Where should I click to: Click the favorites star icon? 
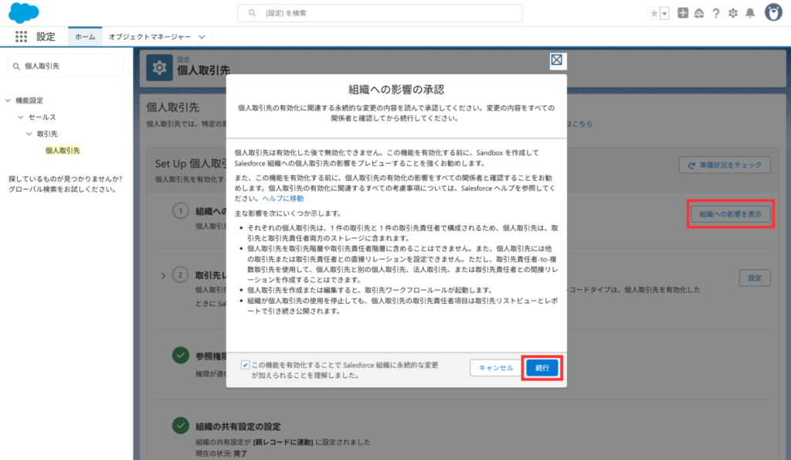click(654, 13)
